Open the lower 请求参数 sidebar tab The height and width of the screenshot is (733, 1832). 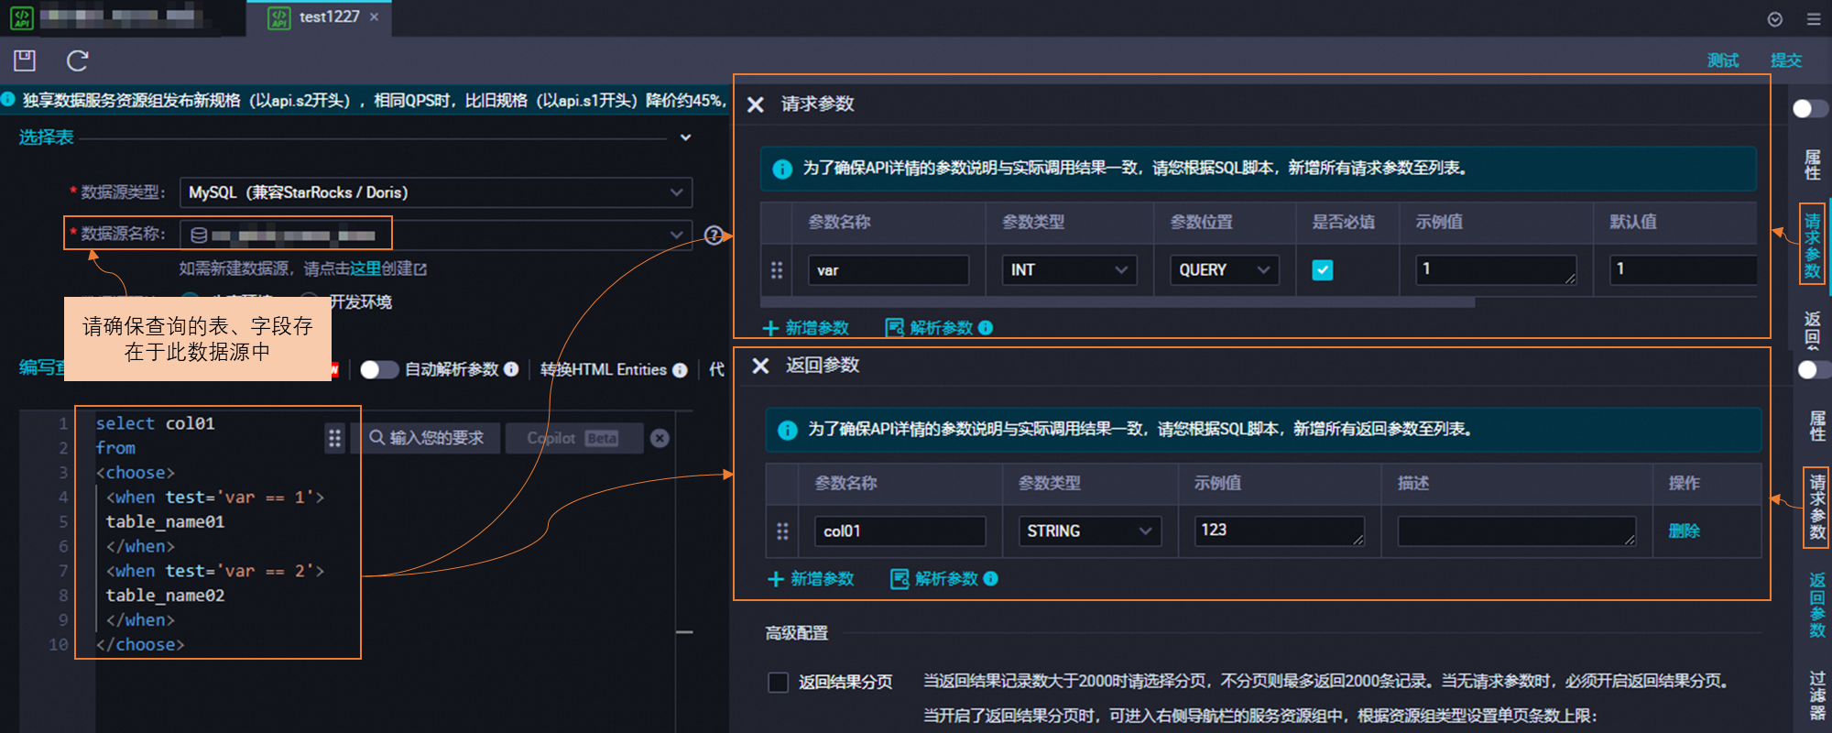[x=1817, y=507]
